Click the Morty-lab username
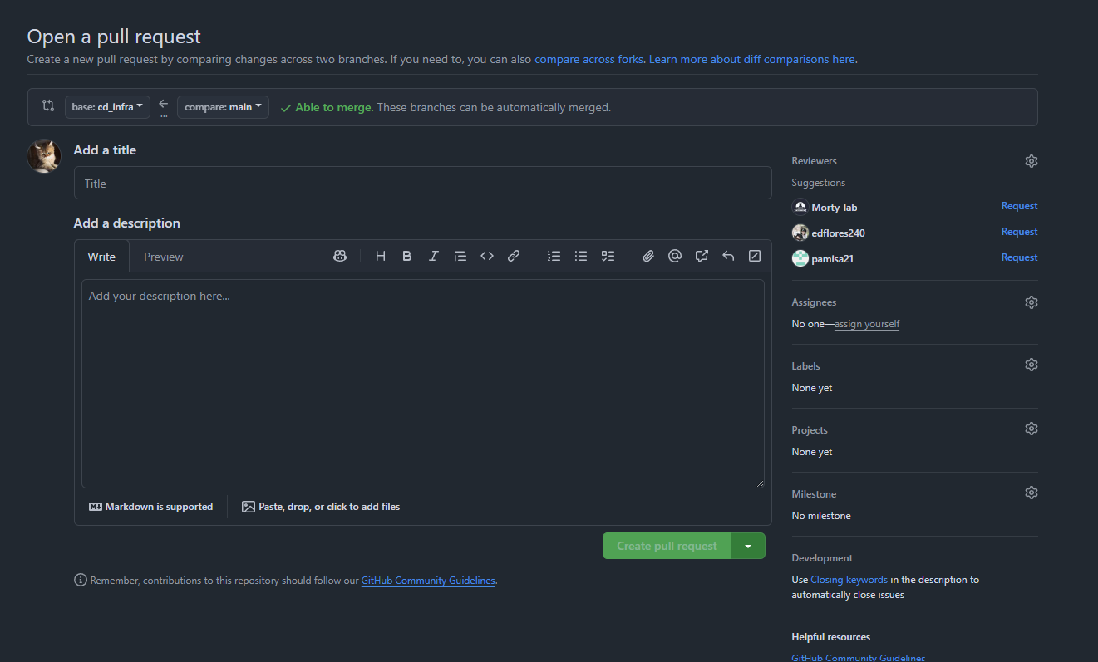 (x=834, y=207)
